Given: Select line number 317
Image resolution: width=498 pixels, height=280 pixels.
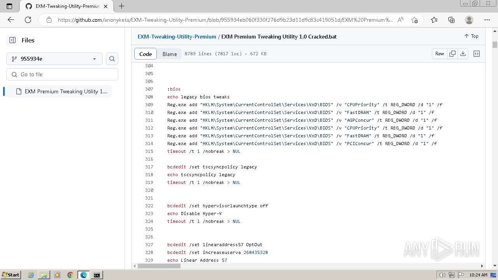Looking at the screenshot, I should click(x=149, y=167).
